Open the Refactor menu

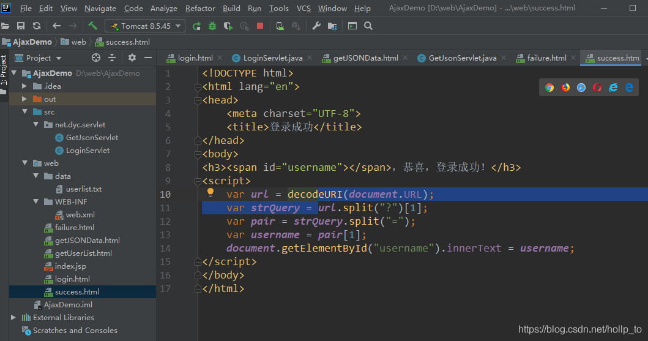(201, 9)
